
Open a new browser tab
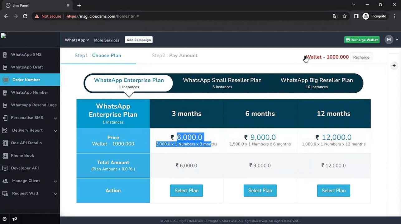click(79, 5)
